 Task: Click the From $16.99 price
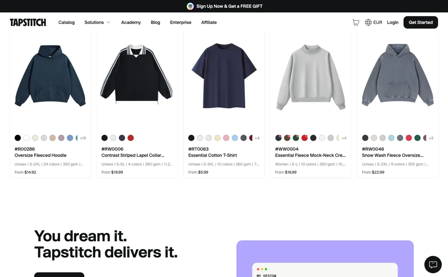click(286, 172)
